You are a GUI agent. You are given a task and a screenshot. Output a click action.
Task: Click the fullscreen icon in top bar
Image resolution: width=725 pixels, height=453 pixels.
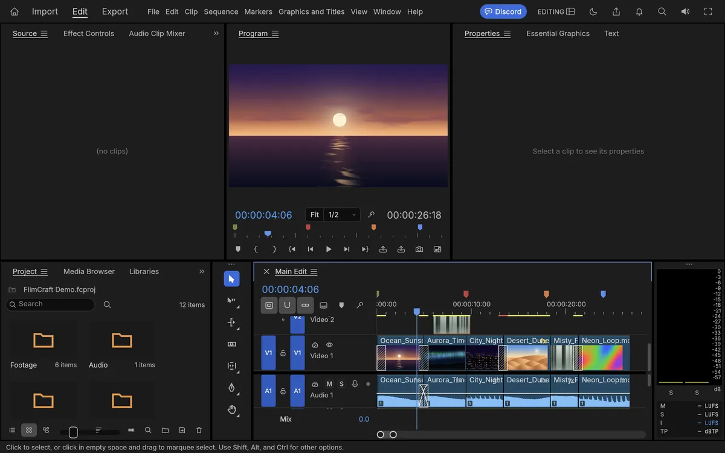tap(708, 11)
